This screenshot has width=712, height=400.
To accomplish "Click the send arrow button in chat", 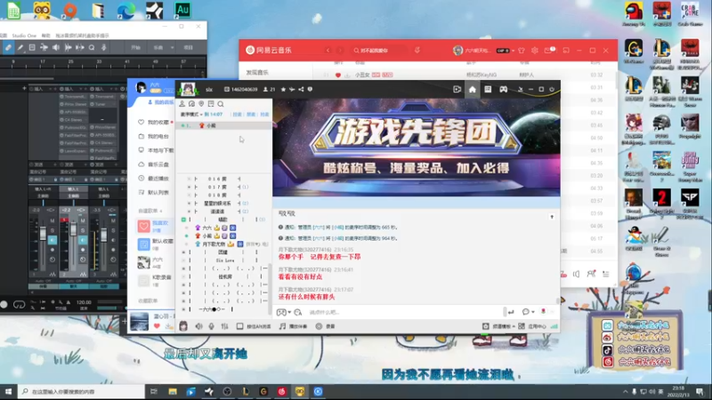I will coord(511,312).
